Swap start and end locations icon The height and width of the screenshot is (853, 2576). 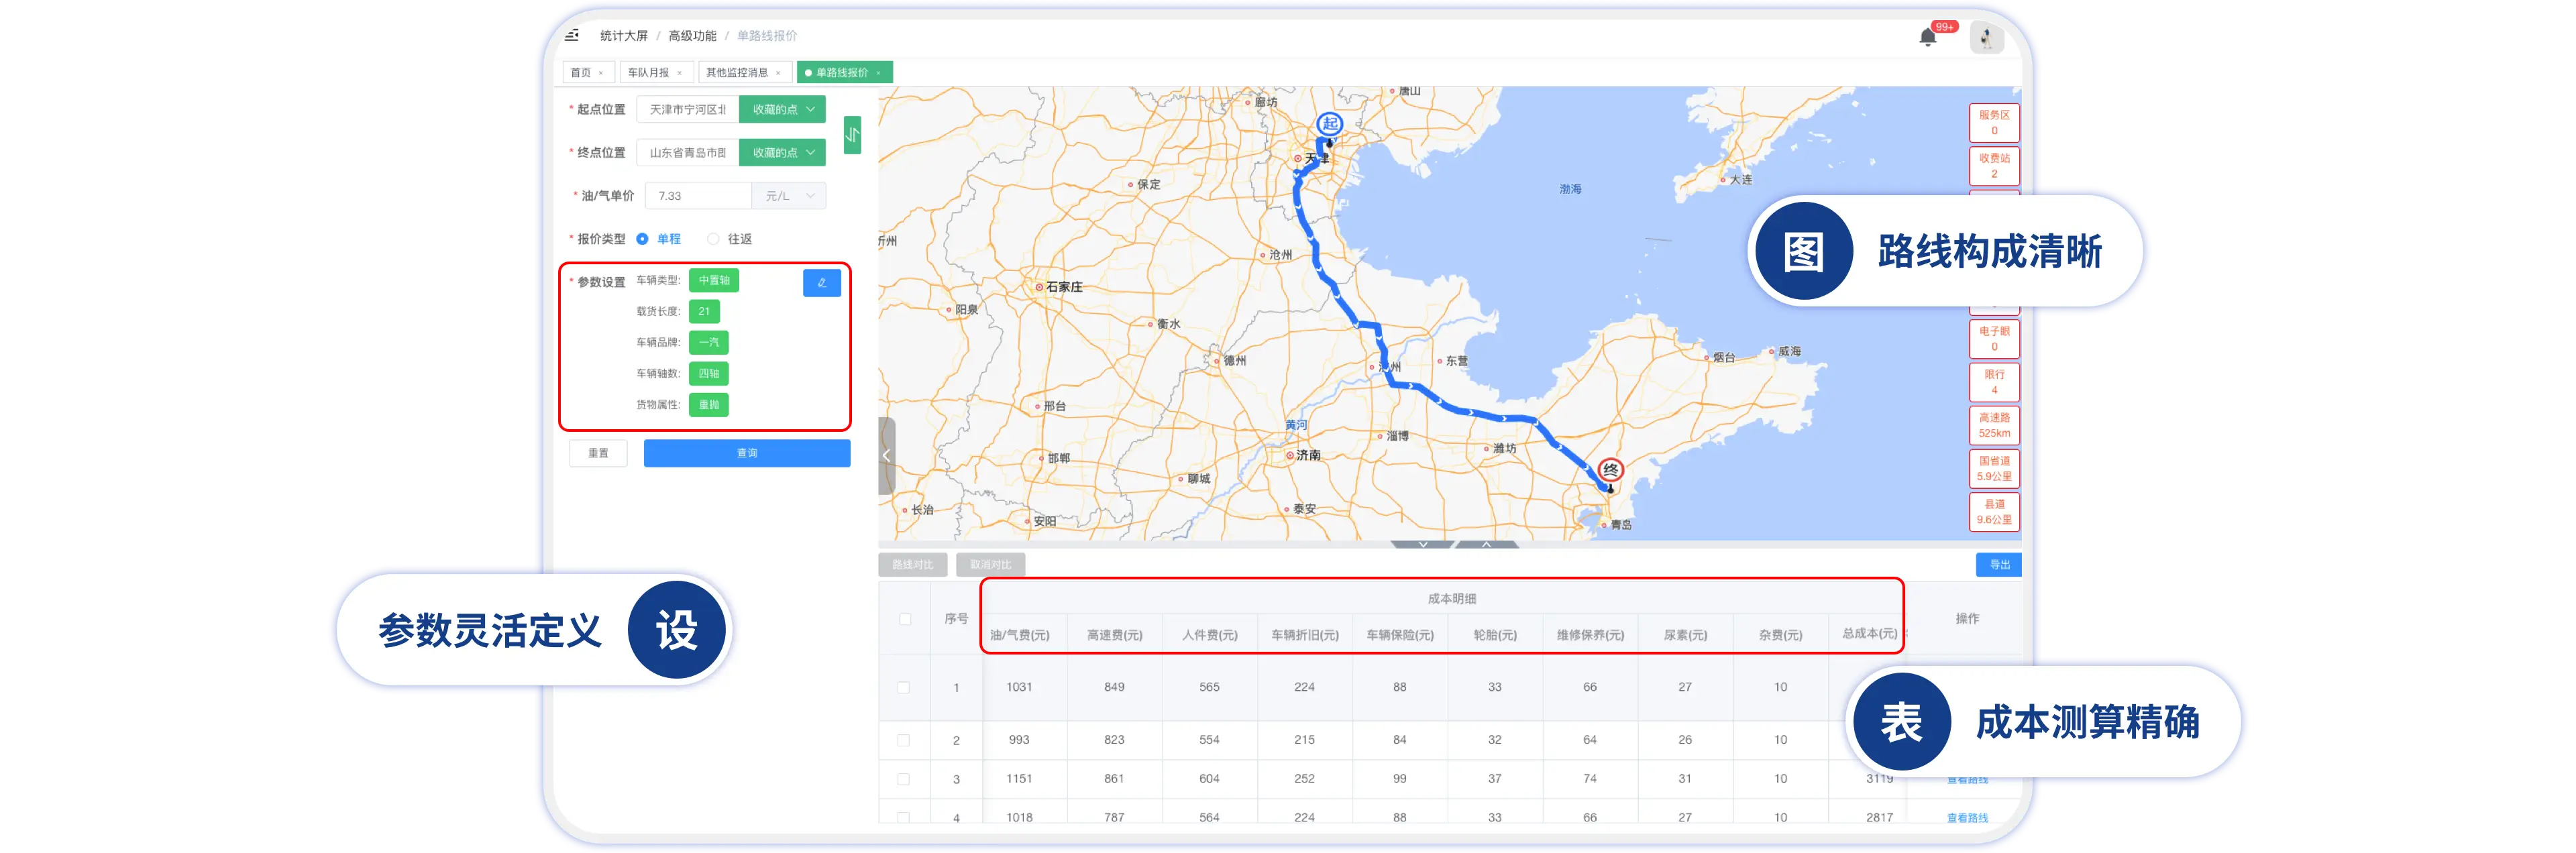852,134
